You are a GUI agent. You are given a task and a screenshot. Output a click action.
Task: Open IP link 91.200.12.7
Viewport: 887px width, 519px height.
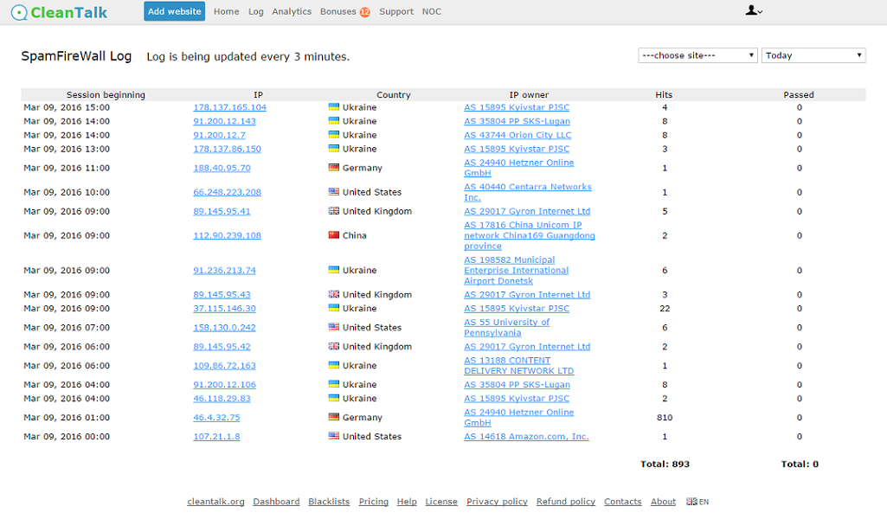220,135
